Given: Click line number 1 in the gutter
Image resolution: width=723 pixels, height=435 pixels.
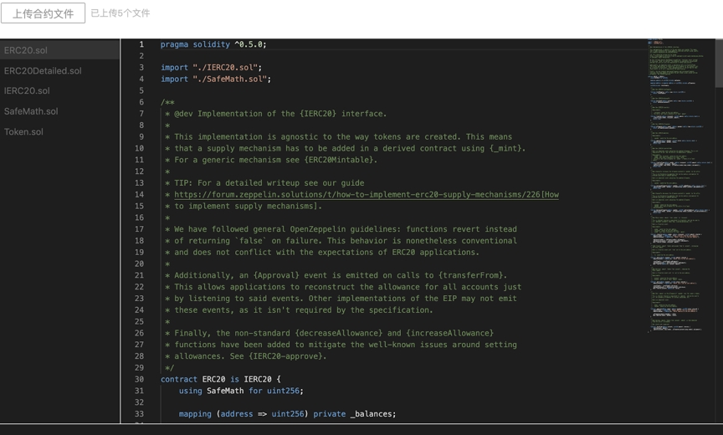Looking at the screenshot, I should point(141,44).
